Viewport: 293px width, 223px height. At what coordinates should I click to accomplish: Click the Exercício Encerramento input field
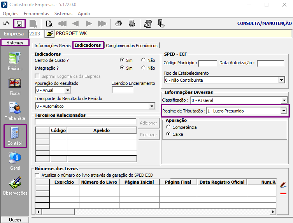(x=123, y=90)
